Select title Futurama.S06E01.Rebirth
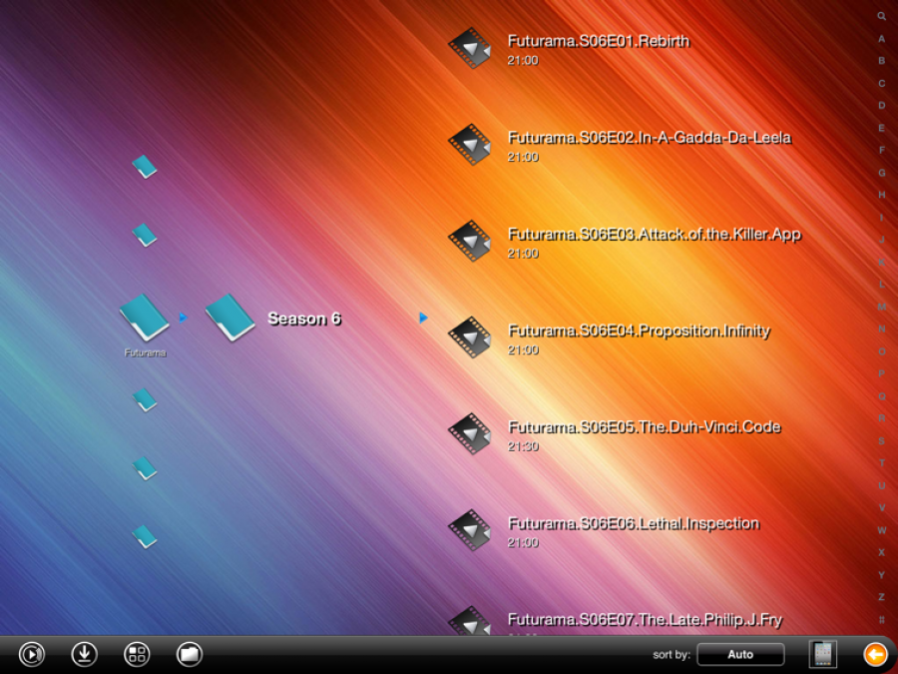Screen dimensions: 898x674 599,41
